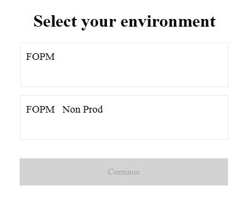
Task: Click the 'Non Prod' text in the second card
Action: coord(82,109)
